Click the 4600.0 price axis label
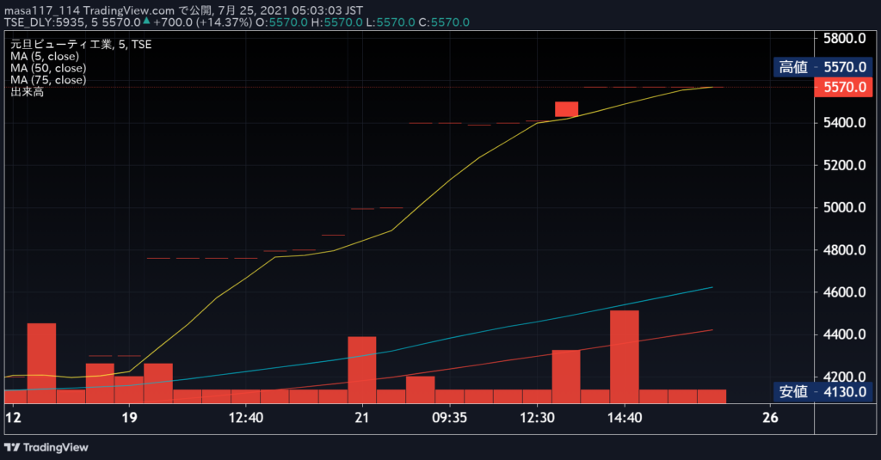 pos(844,292)
